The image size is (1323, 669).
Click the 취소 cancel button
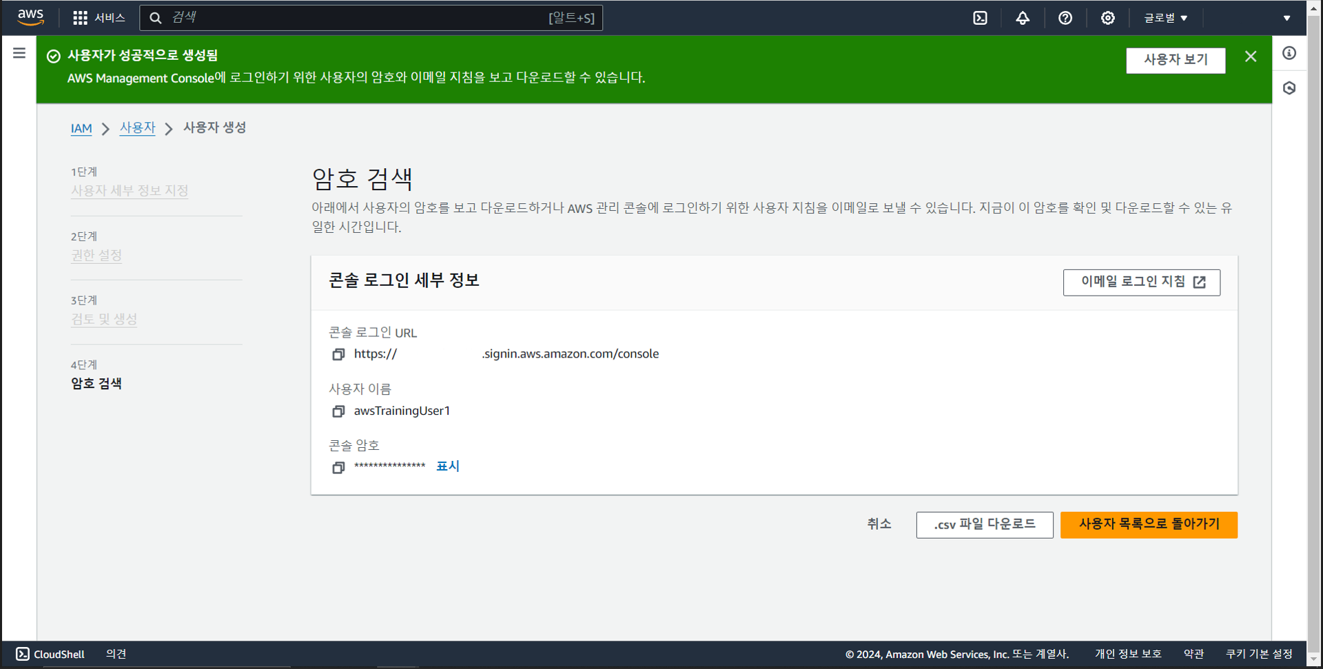point(879,524)
